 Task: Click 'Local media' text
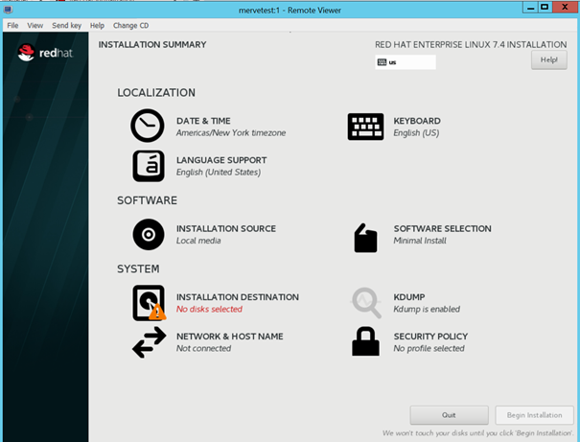pos(198,241)
